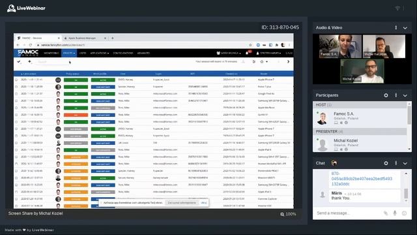
Task: Open Audio & Video panel options menu
Action: pos(395,27)
